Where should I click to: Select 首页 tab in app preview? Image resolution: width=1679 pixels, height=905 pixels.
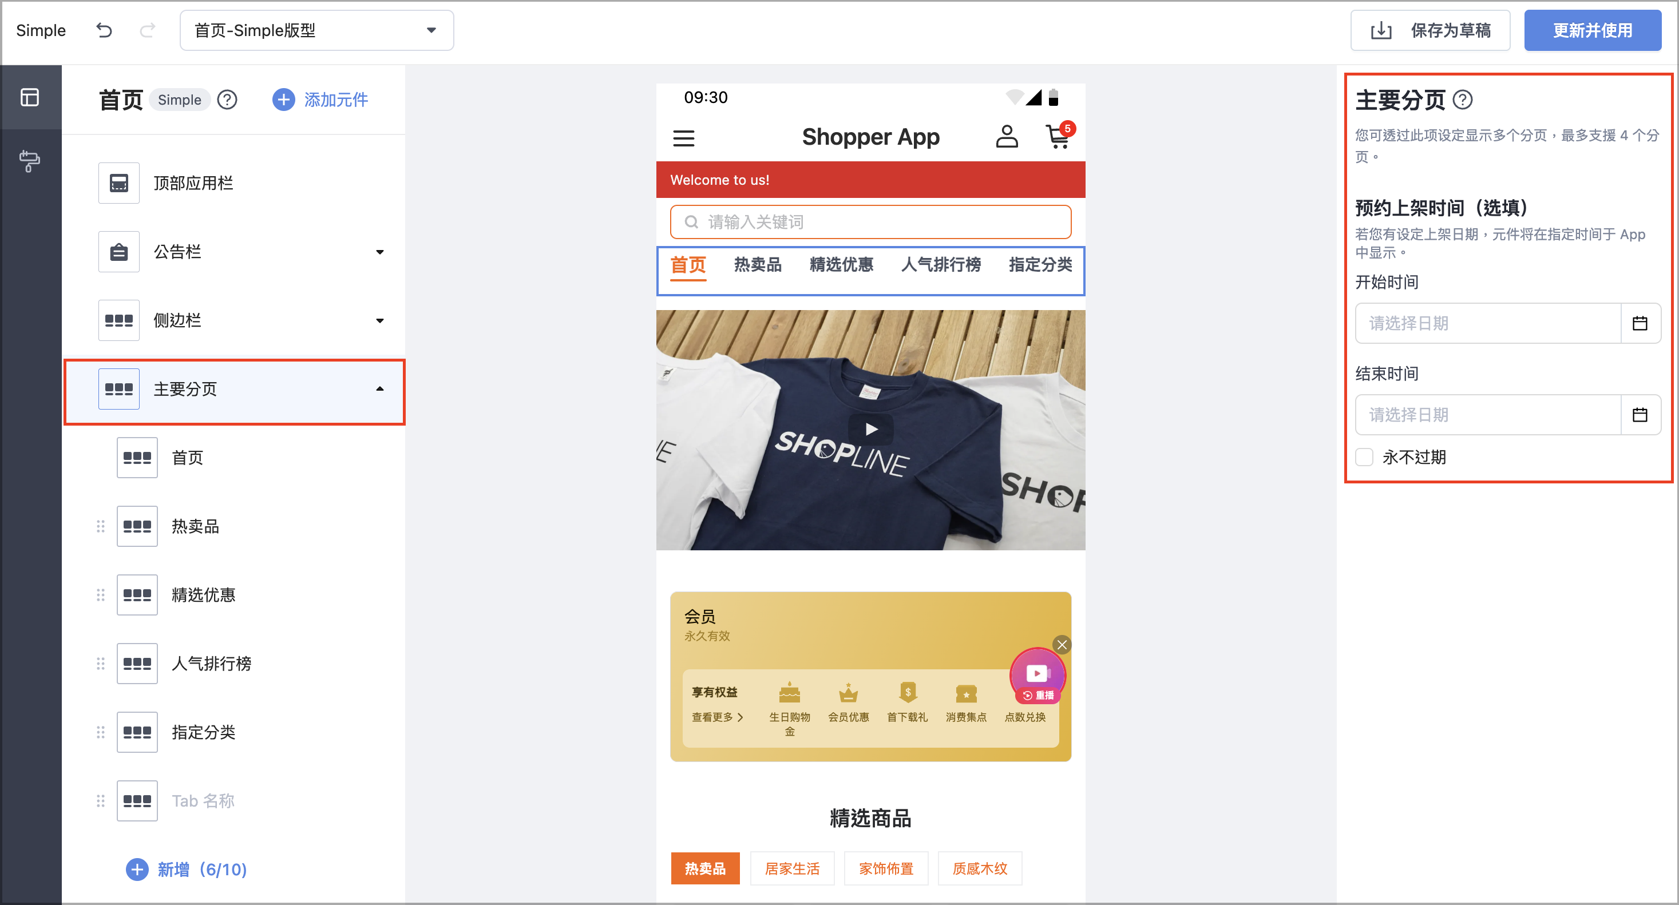pyautogui.click(x=688, y=266)
